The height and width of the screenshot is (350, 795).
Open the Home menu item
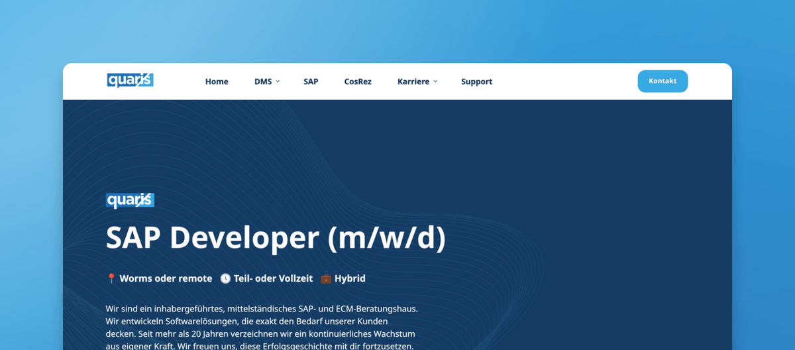(x=217, y=82)
